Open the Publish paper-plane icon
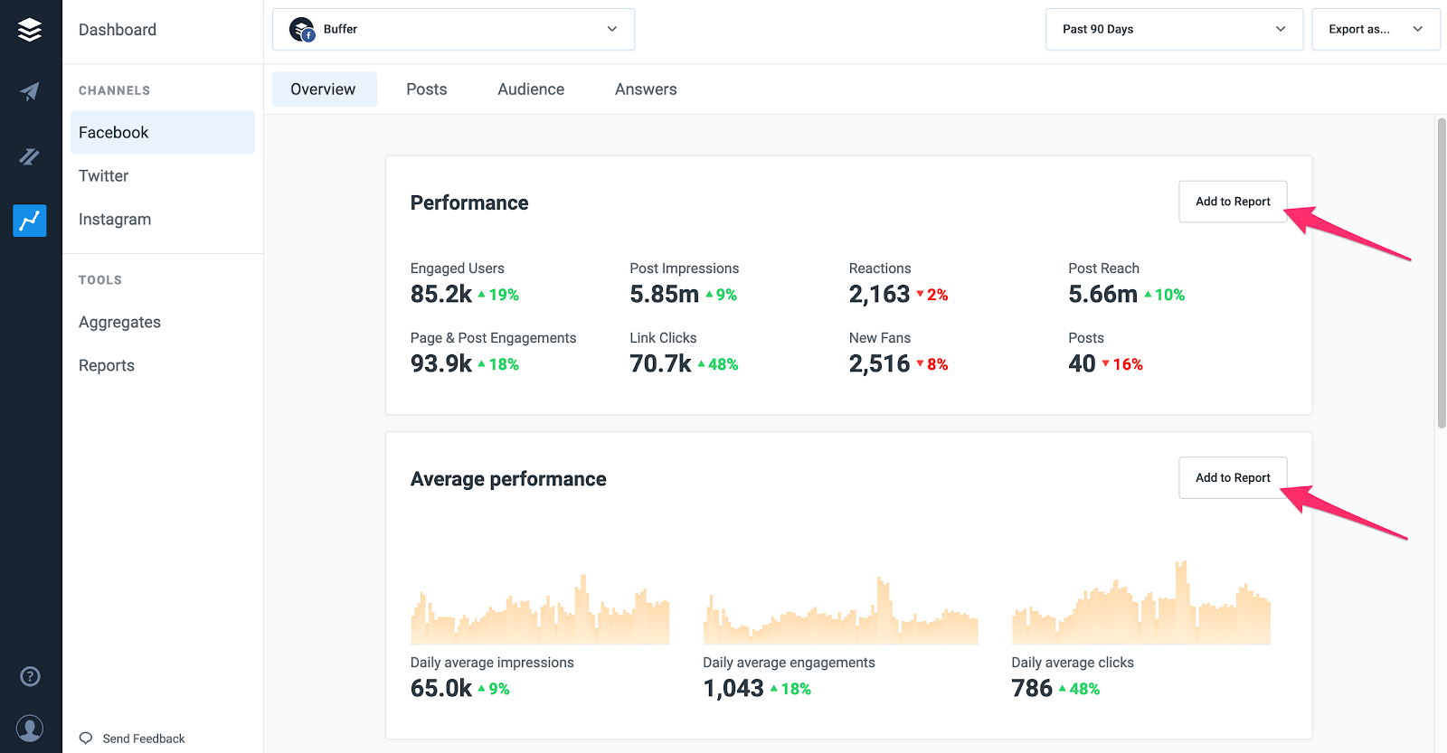Image resolution: width=1447 pixels, height=753 pixels. pyautogui.click(x=30, y=91)
